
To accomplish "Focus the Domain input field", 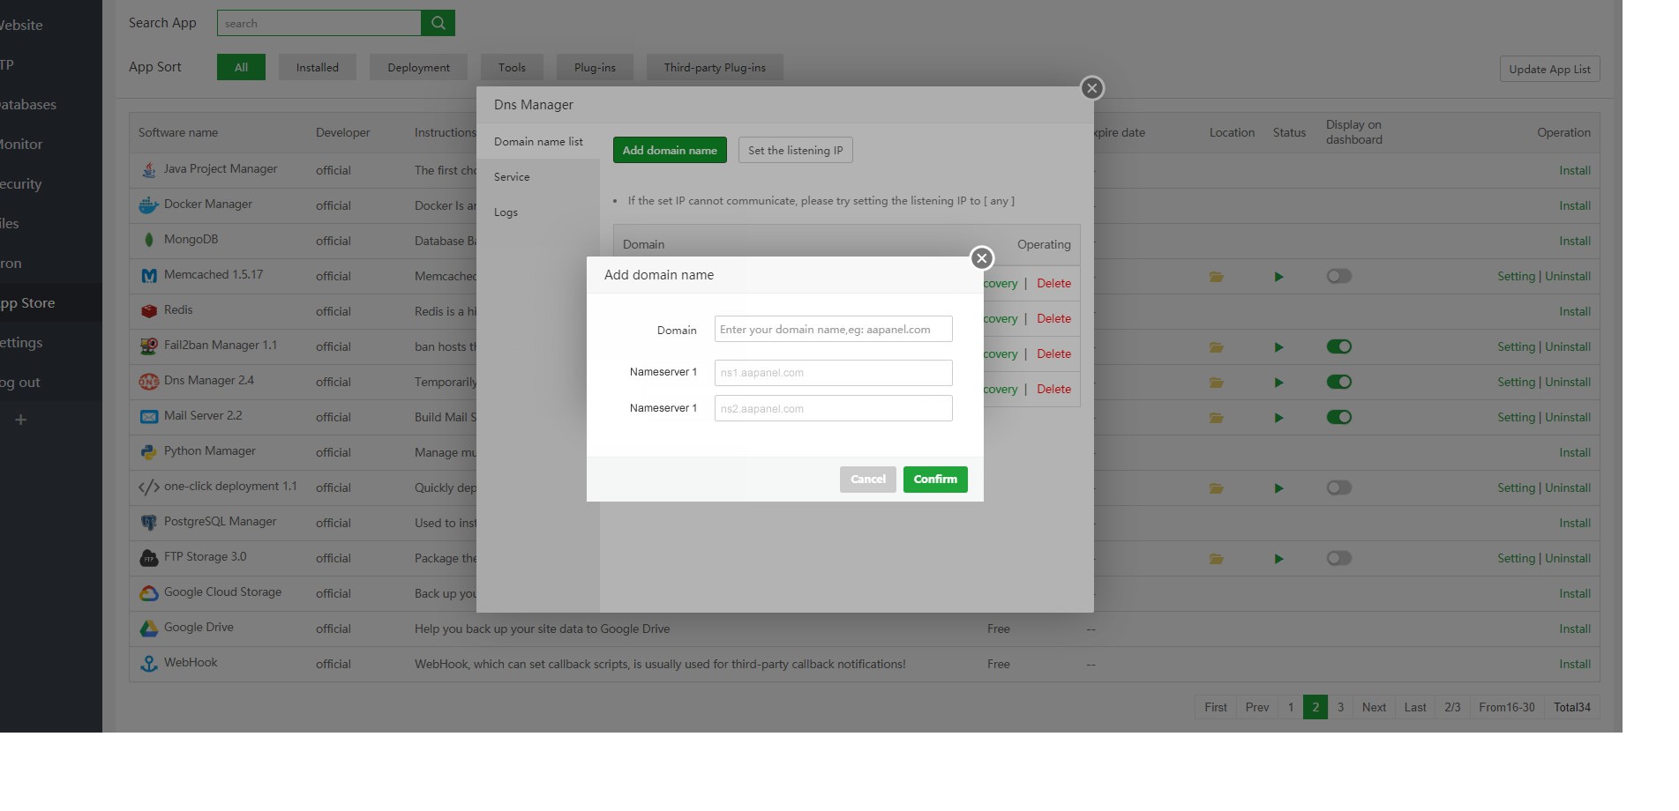I will [833, 329].
